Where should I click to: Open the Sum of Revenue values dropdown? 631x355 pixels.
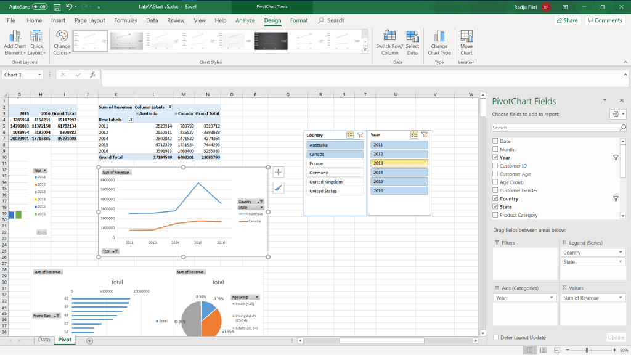pos(620,298)
